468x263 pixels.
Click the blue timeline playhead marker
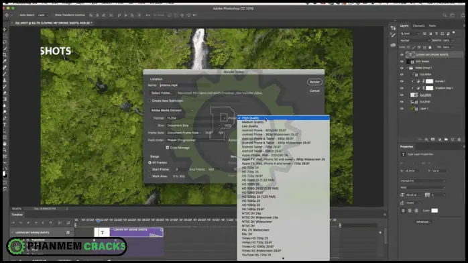click(98, 221)
